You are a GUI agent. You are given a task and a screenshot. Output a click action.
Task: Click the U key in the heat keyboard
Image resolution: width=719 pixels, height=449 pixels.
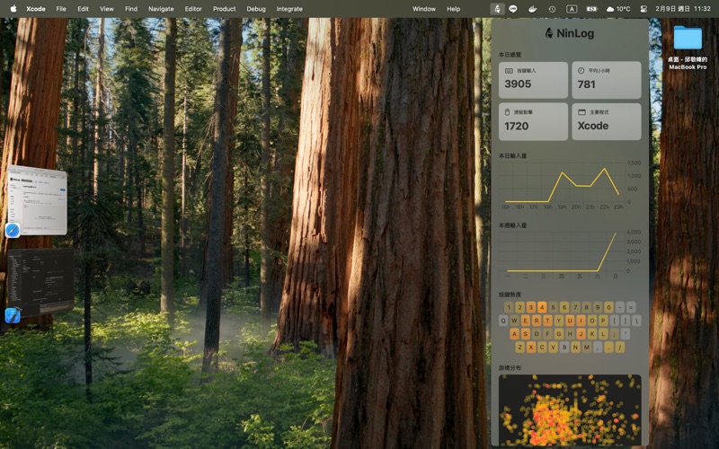pos(570,321)
